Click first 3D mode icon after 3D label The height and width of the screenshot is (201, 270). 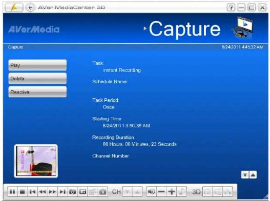[208, 192]
